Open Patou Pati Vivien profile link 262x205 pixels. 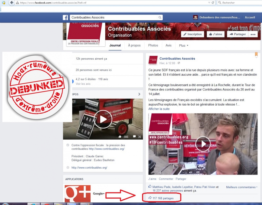[205, 187]
